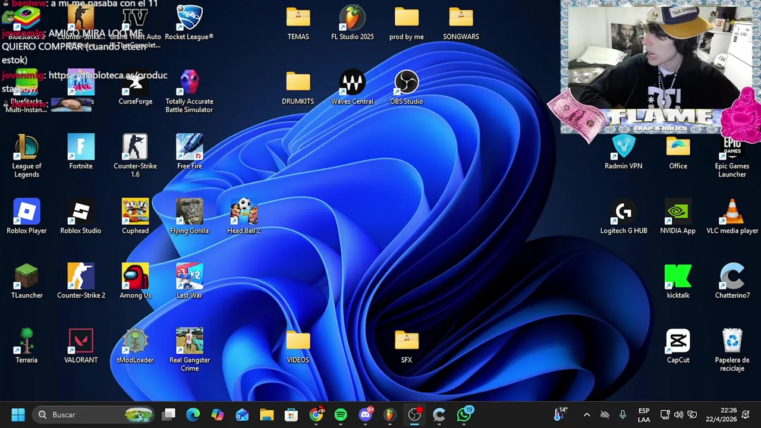The height and width of the screenshot is (428, 761).
Task: Launch Roblox Player shortcut
Action: (27, 217)
